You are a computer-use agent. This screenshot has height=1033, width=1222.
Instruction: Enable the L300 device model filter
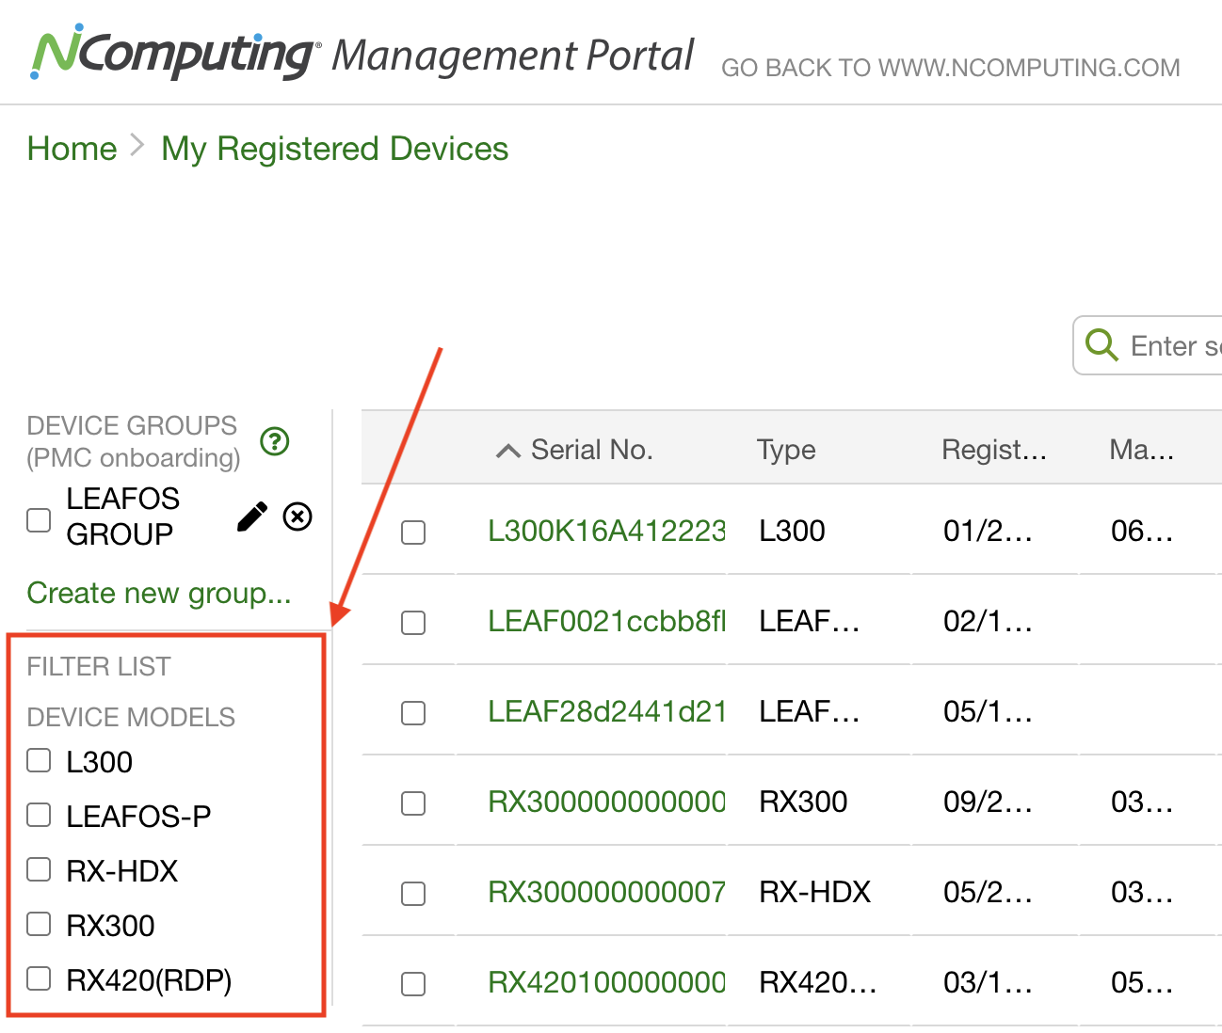pyautogui.click(x=39, y=760)
